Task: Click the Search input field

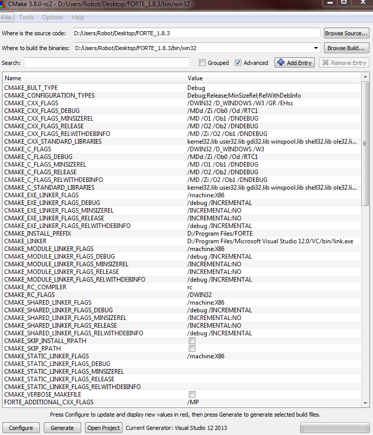Action: coord(107,63)
